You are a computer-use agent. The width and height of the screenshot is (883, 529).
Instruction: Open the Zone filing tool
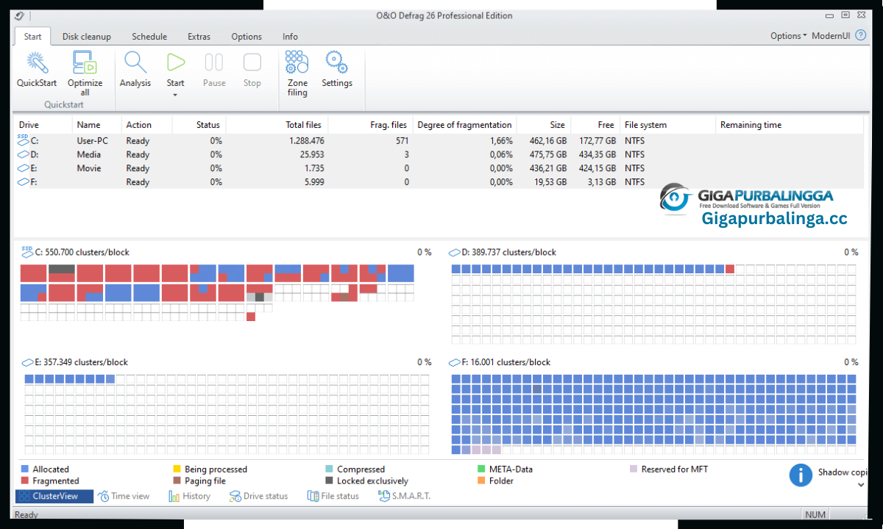point(297,62)
